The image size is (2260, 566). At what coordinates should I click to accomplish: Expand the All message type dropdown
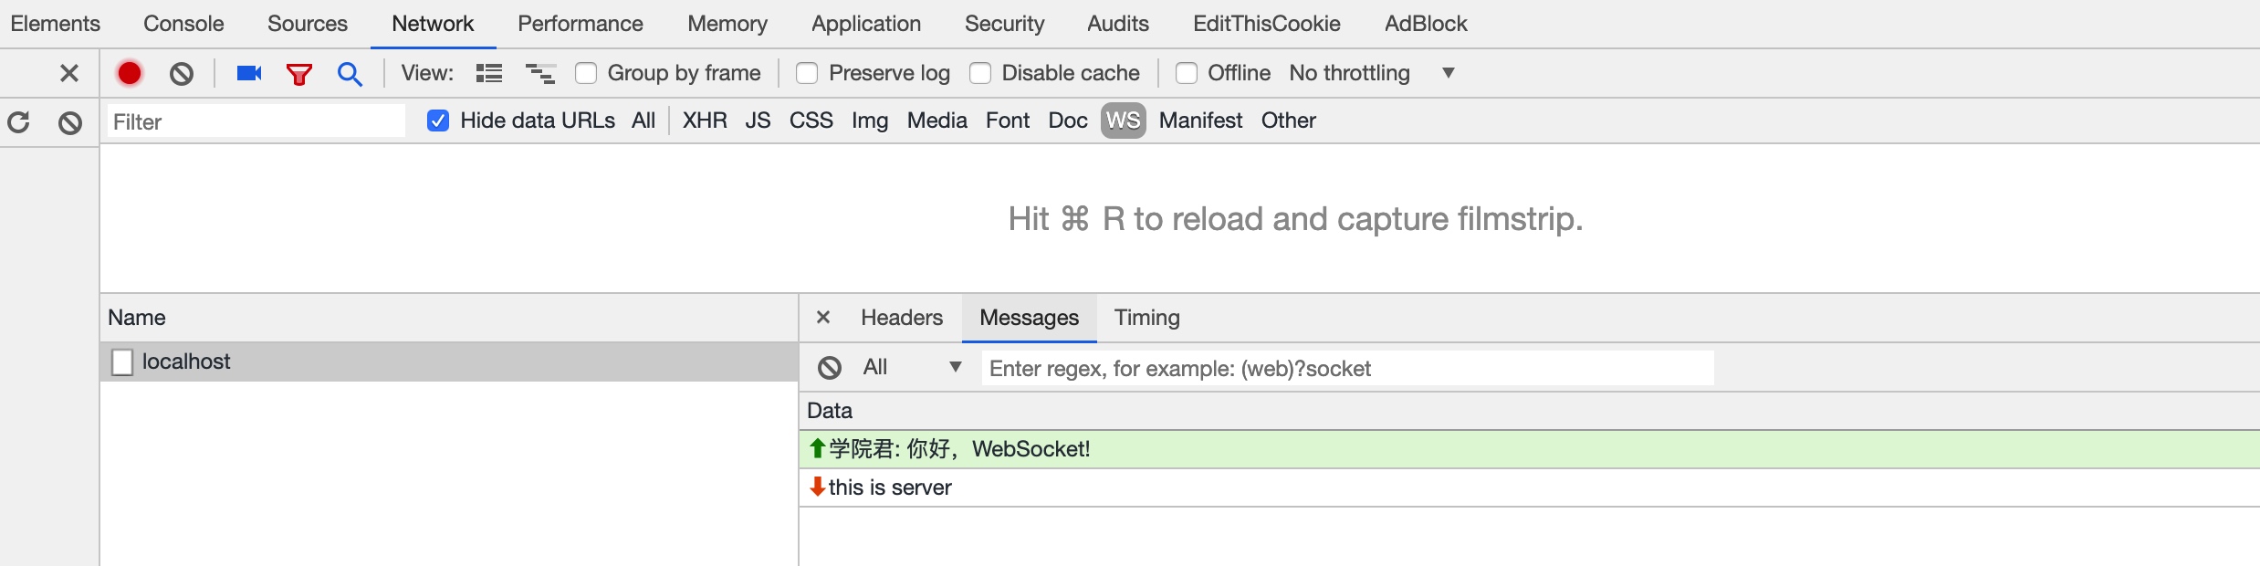tap(912, 367)
